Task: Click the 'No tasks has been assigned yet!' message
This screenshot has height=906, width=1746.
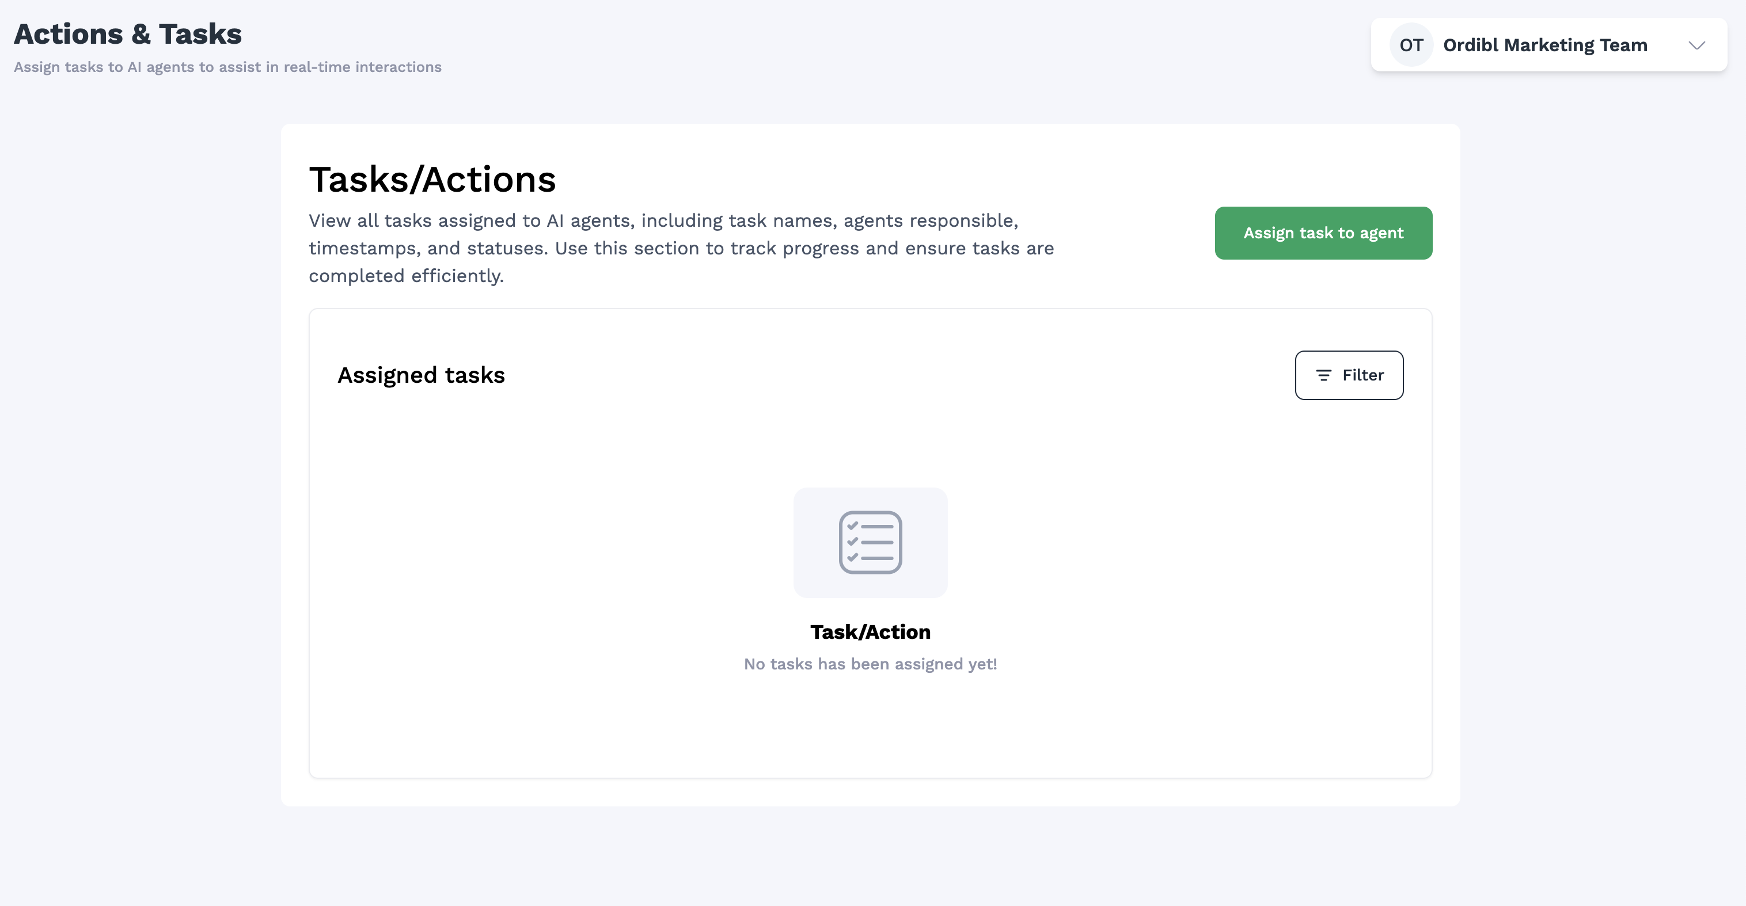Action: click(870, 664)
